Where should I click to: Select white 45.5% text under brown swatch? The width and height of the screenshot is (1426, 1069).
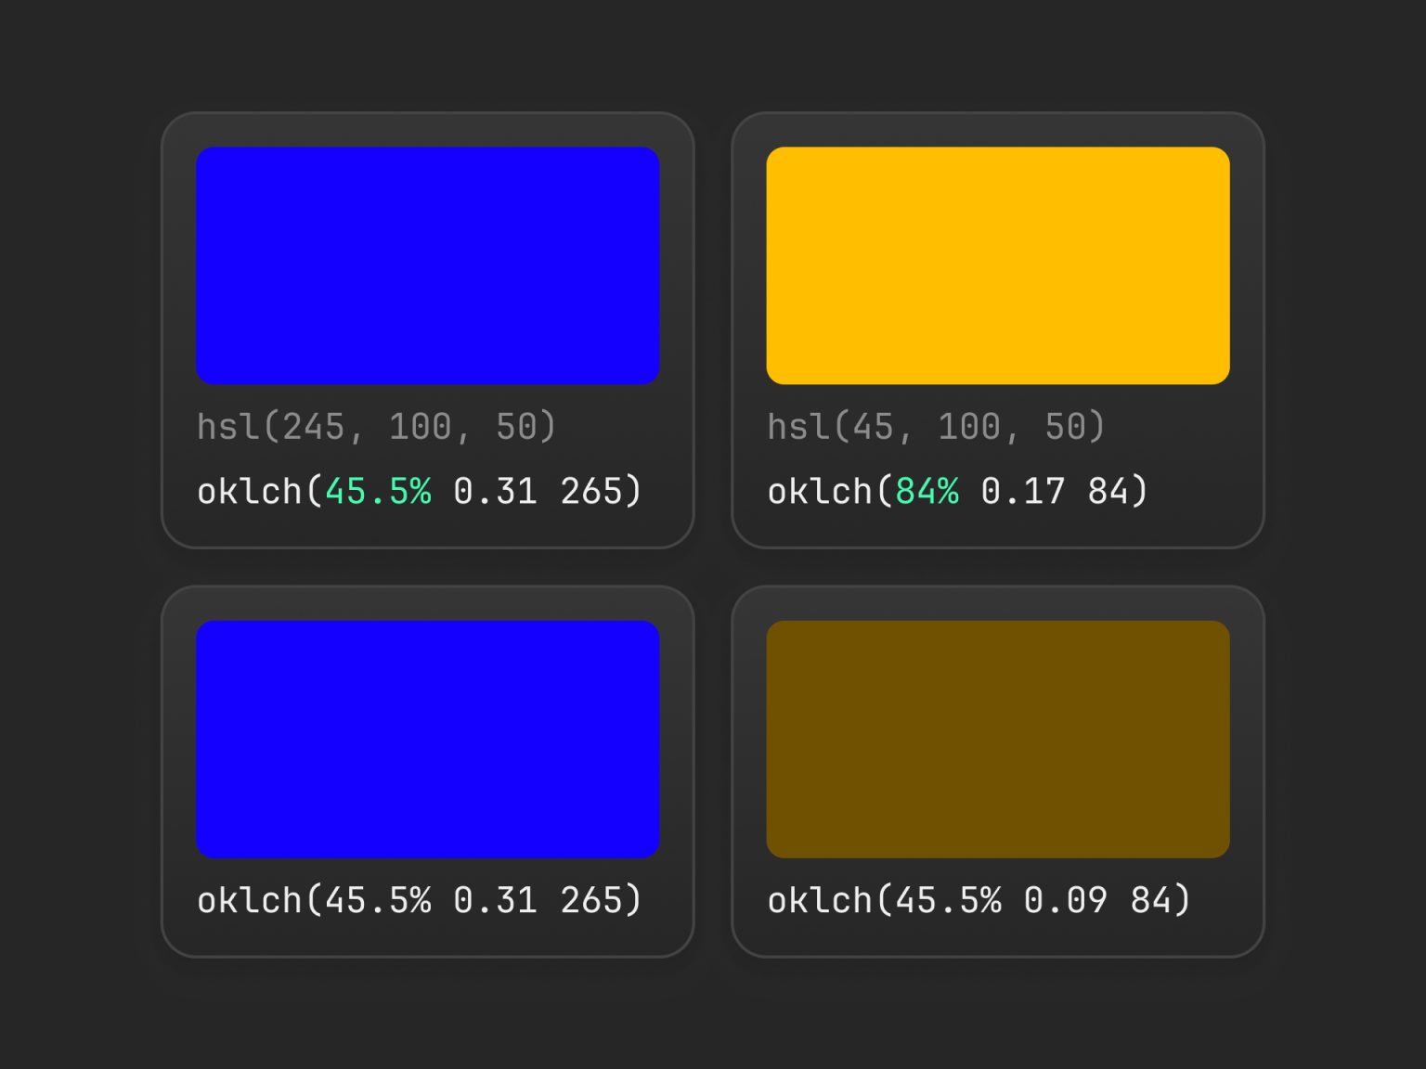click(x=948, y=900)
